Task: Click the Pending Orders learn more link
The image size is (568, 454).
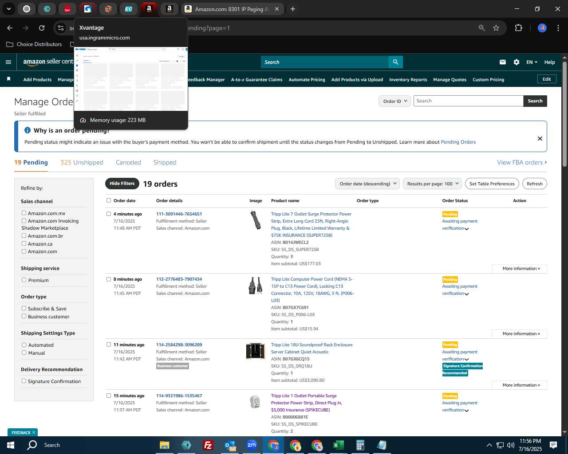Action: click(458, 142)
